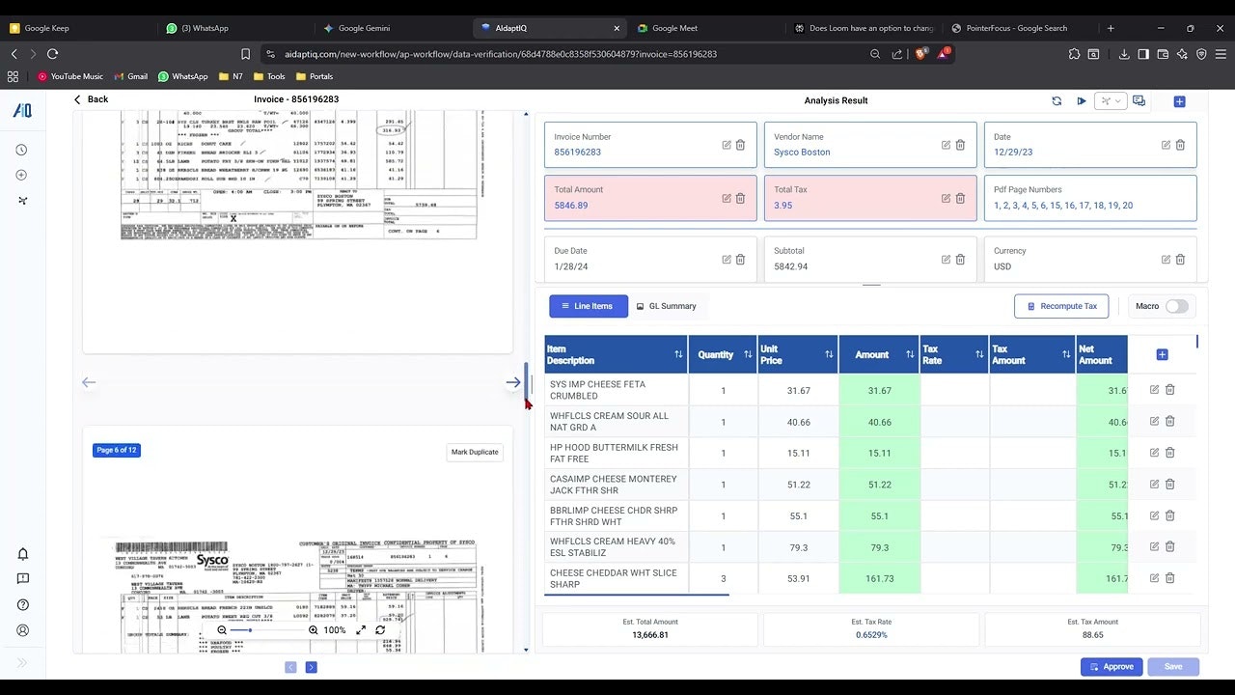The width and height of the screenshot is (1235, 695).
Task: Click the Approve button
Action: point(1111,667)
